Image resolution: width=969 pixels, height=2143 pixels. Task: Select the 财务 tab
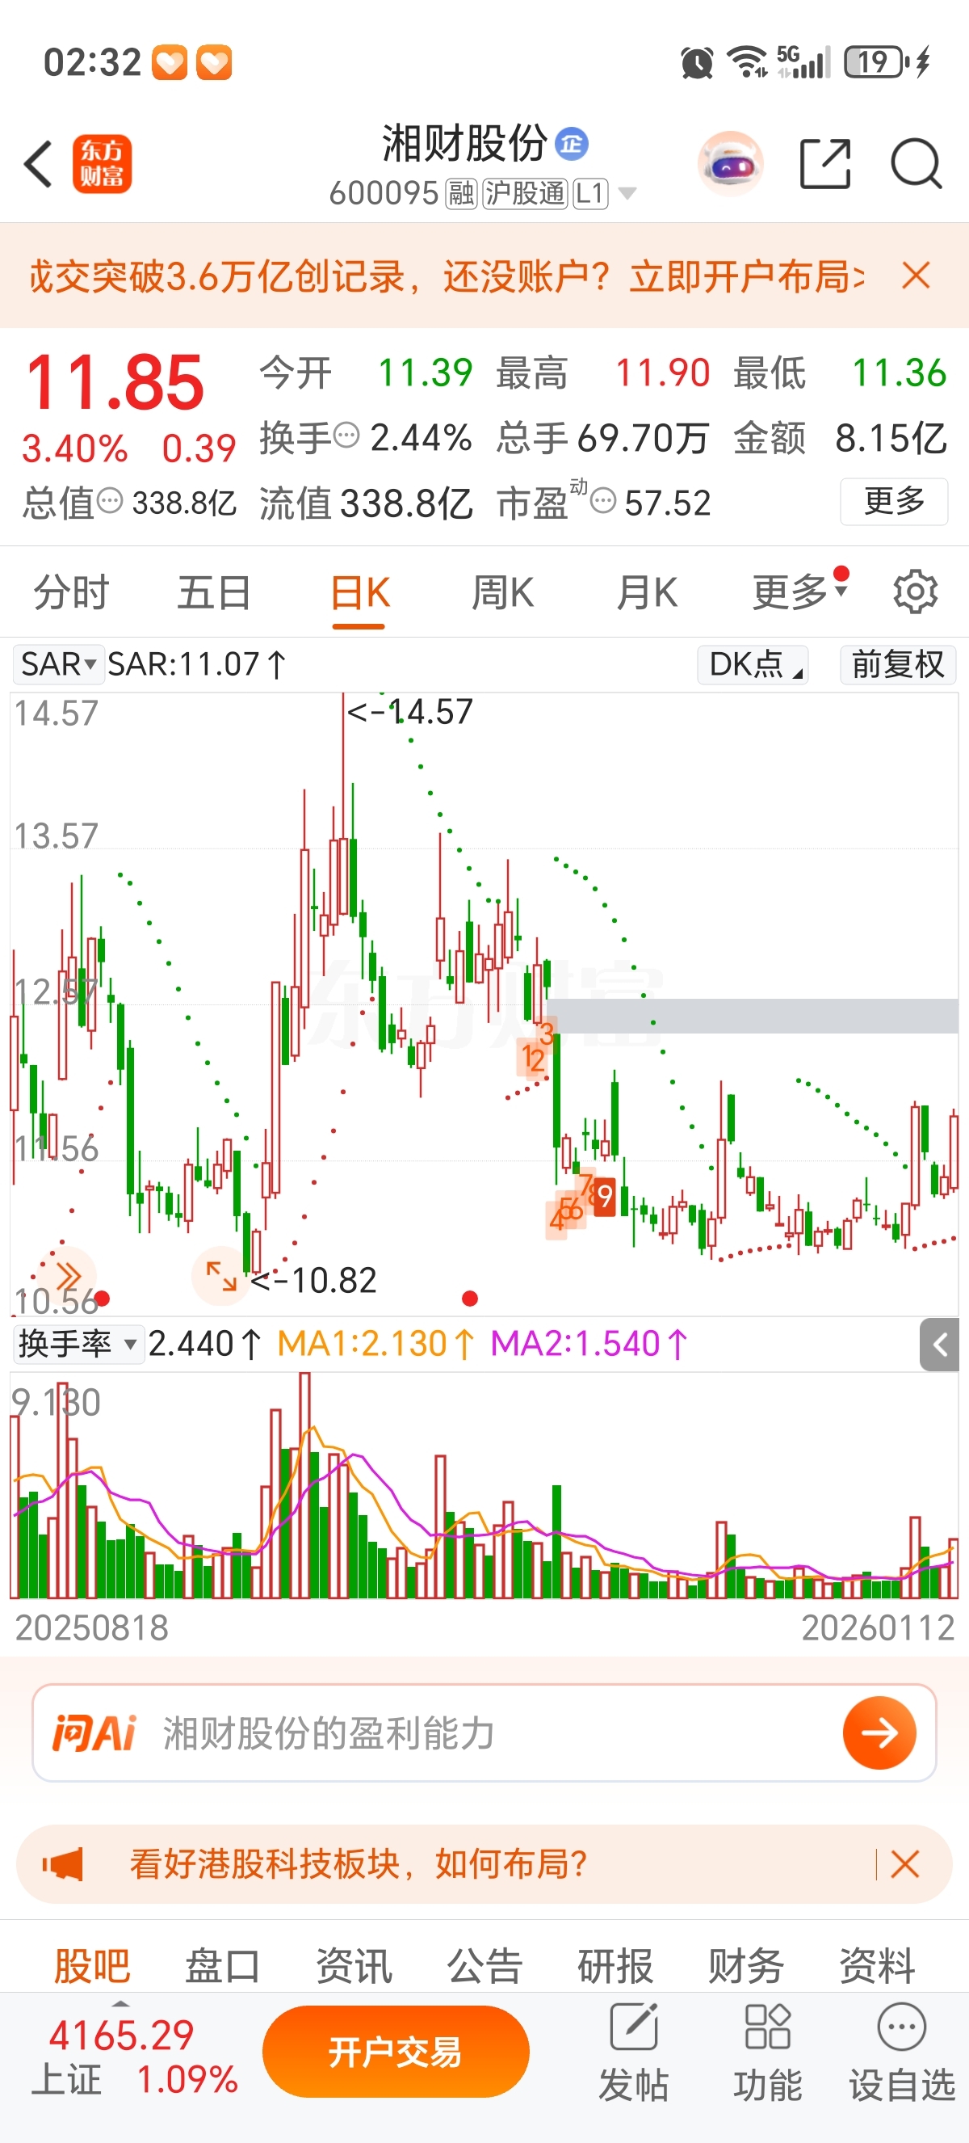pyautogui.click(x=746, y=1967)
